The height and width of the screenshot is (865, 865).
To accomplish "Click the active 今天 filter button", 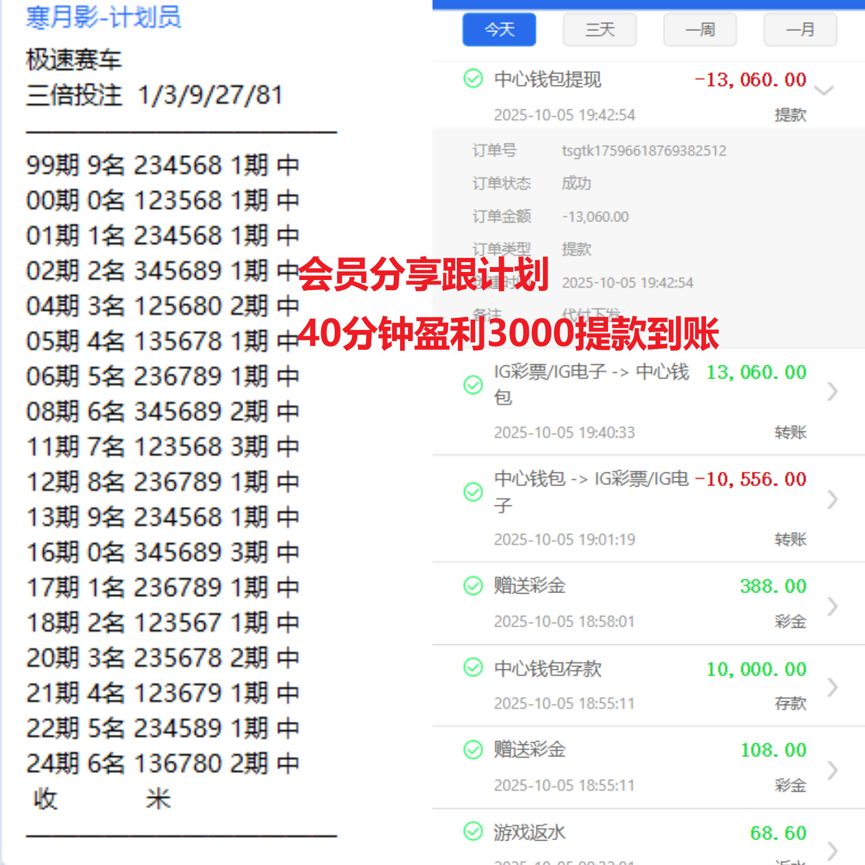I will tap(498, 30).
